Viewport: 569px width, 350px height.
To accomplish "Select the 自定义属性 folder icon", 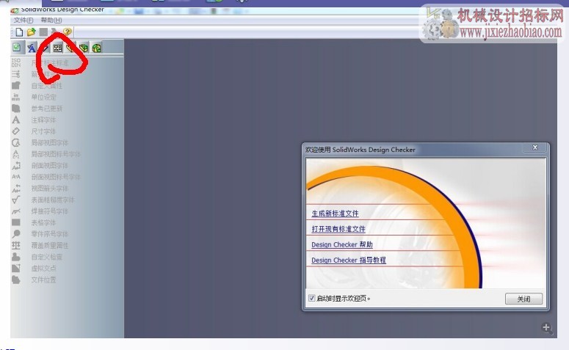I will pos(16,86).
